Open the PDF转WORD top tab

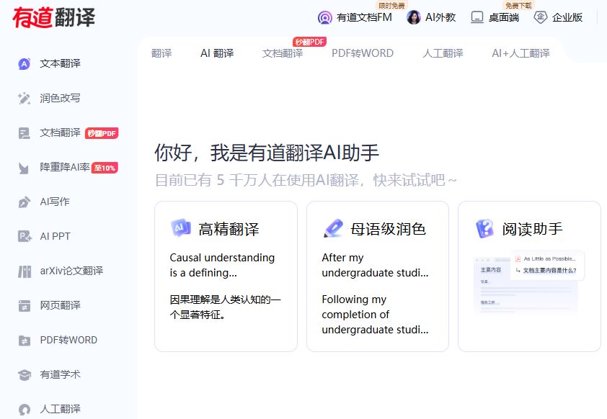click(363, 53)
